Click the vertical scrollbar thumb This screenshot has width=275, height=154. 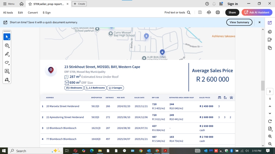click(262, 86)
